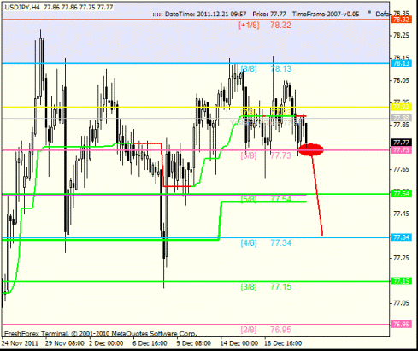This screenshot has height=351, width=418.
Task: Click the 78.32 value beside [+1/8]
Action: click(x=280, y=26)
